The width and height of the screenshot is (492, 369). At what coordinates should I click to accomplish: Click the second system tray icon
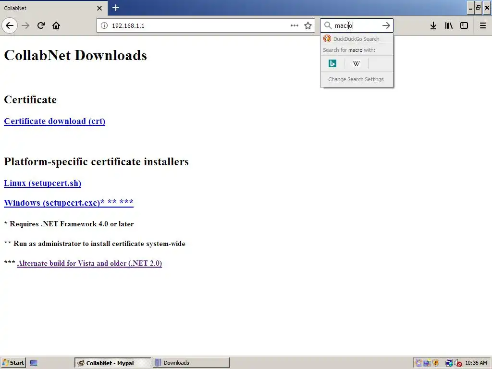click(x=427, y=363)
